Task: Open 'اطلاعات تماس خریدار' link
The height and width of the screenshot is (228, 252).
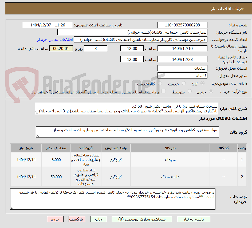Action: (x=55, y=40)
